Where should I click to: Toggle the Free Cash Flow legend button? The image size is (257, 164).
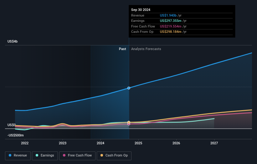(x=77, y=156)
